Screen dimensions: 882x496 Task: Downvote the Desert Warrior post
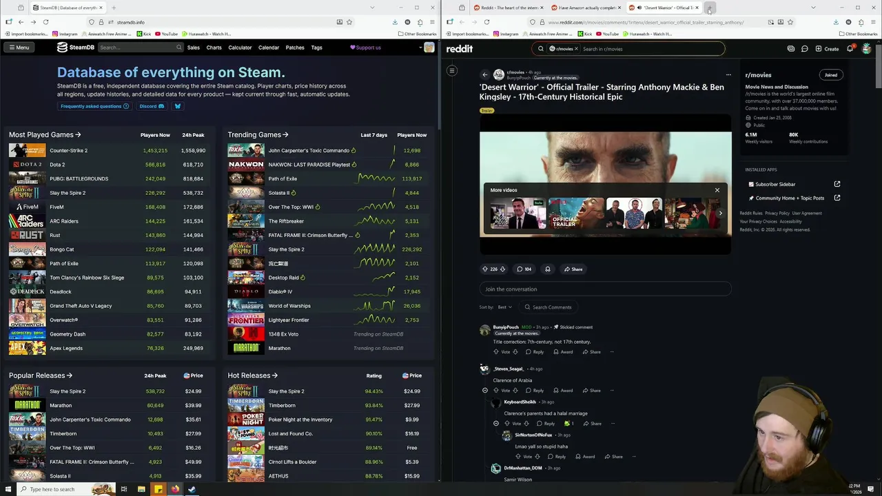pos(502,269)
